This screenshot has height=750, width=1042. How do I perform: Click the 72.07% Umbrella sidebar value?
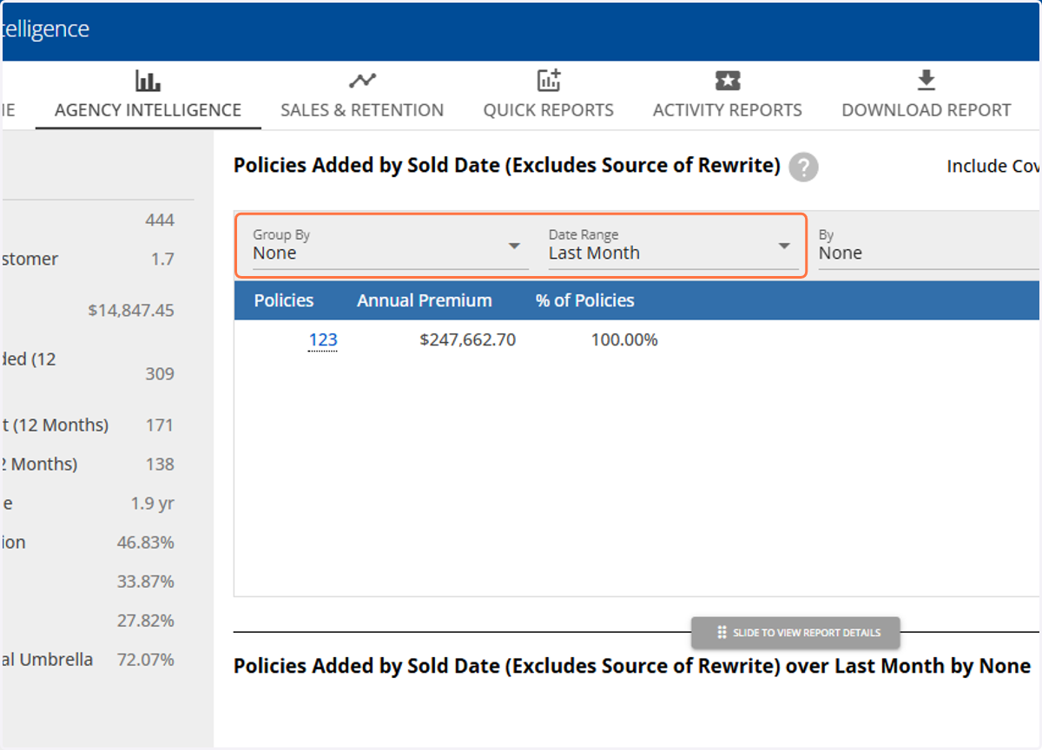pyautogui.click(x=146, y=660)
